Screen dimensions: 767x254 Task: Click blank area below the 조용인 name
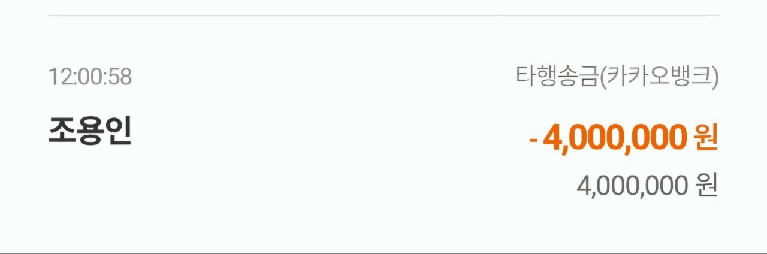pos(90,192)
